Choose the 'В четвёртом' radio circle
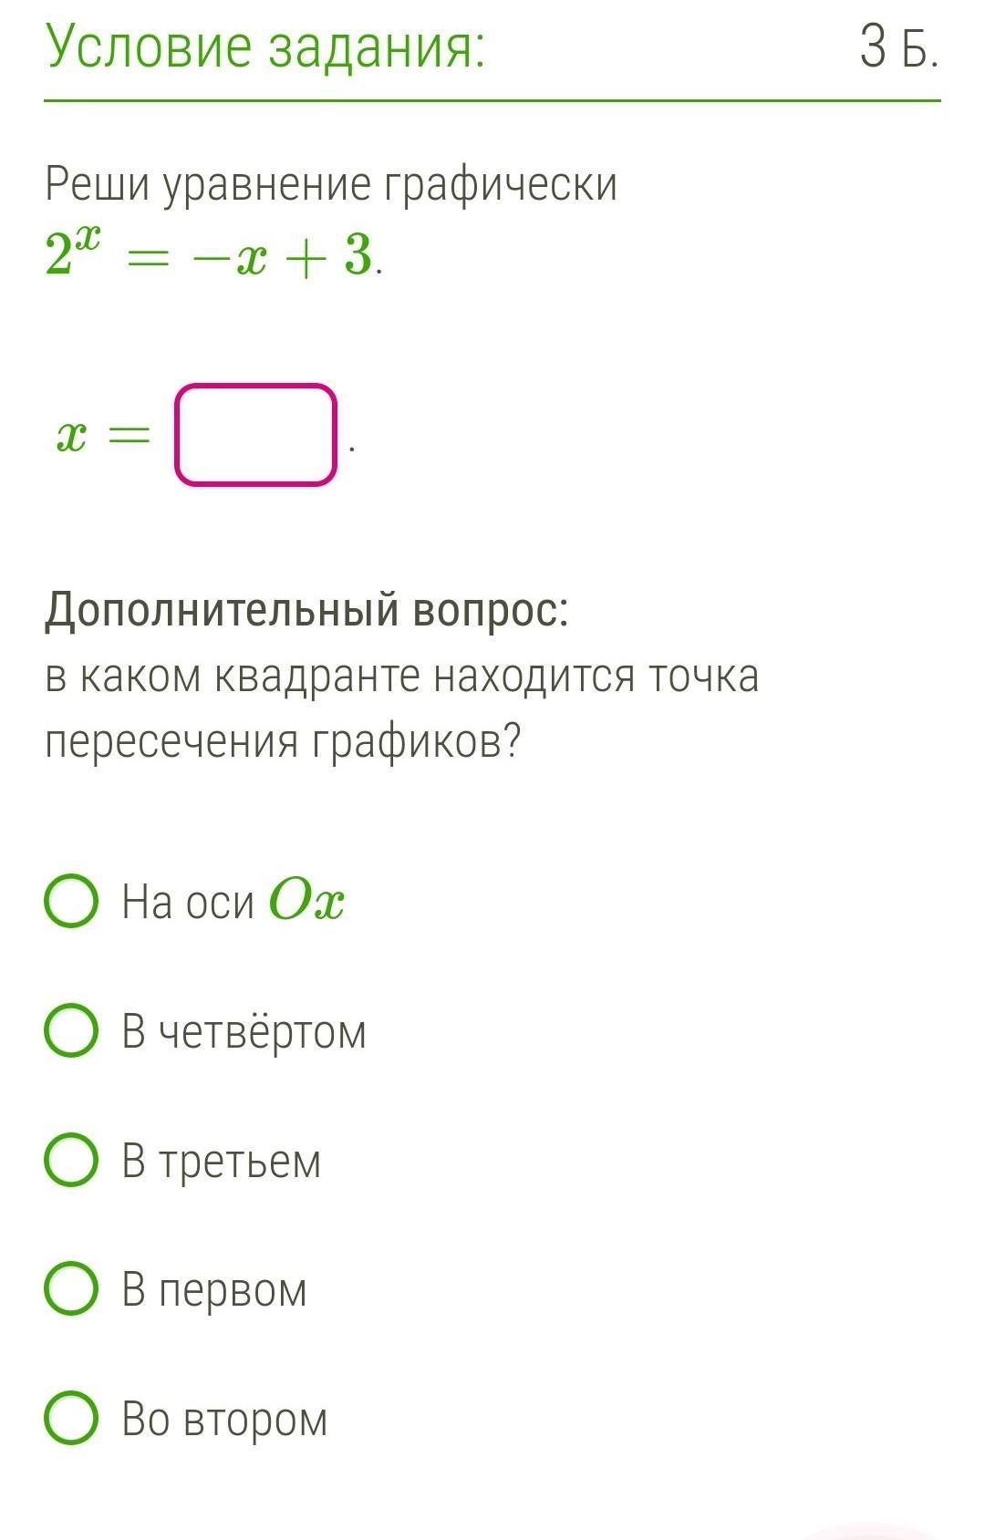This screenshot has height=1540, width=985. tap(71, 1030)
